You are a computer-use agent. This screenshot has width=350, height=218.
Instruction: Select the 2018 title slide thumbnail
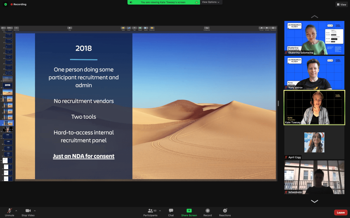coord(8,85)
